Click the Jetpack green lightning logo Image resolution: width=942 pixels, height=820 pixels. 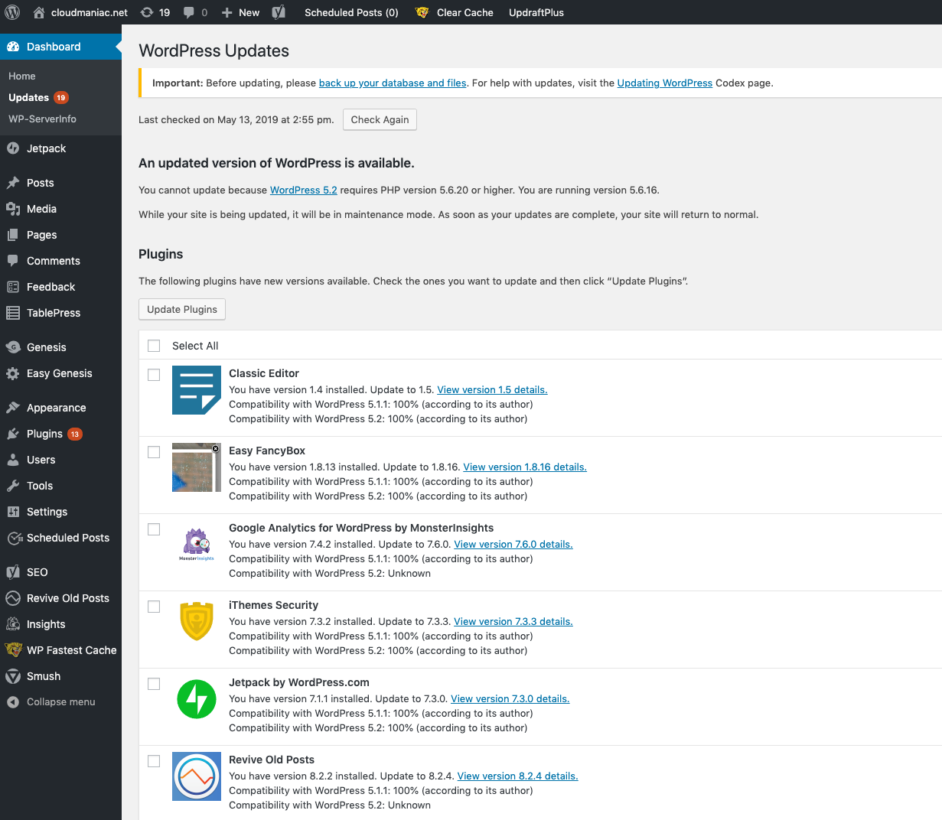coord(197,699)
